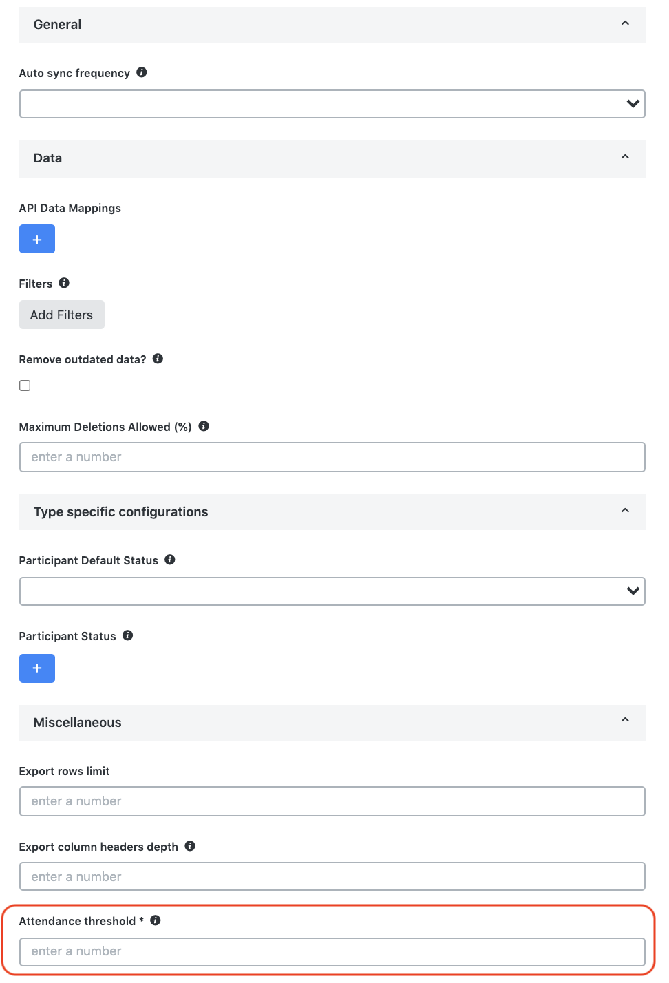Click Participant Default Status info icon

170,560
